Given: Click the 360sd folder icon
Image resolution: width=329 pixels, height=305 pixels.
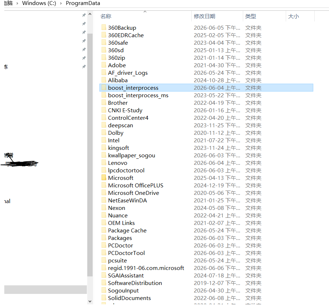Looking at the screenshot, I should [x=104, y=50].
